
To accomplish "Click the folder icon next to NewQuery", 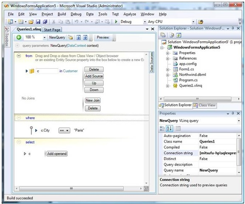I will pos(70,37).
